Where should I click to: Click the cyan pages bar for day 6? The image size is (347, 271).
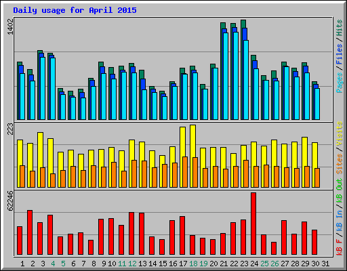(x=73, y=108)
